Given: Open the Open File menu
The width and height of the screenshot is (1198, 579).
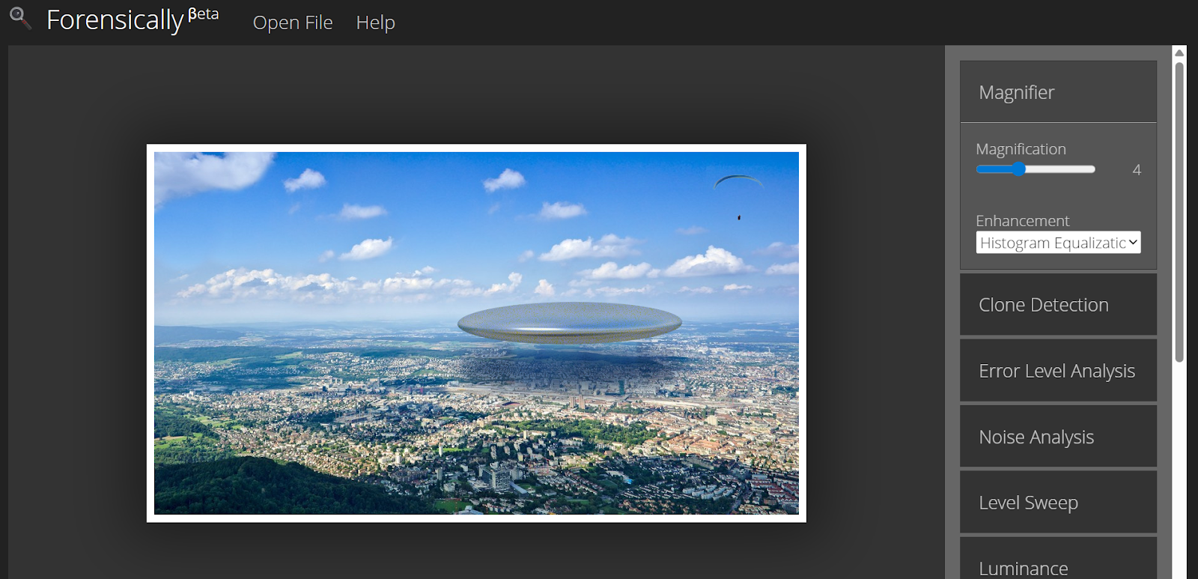Looking at the screenshot, I should click(x=292, y=22).
